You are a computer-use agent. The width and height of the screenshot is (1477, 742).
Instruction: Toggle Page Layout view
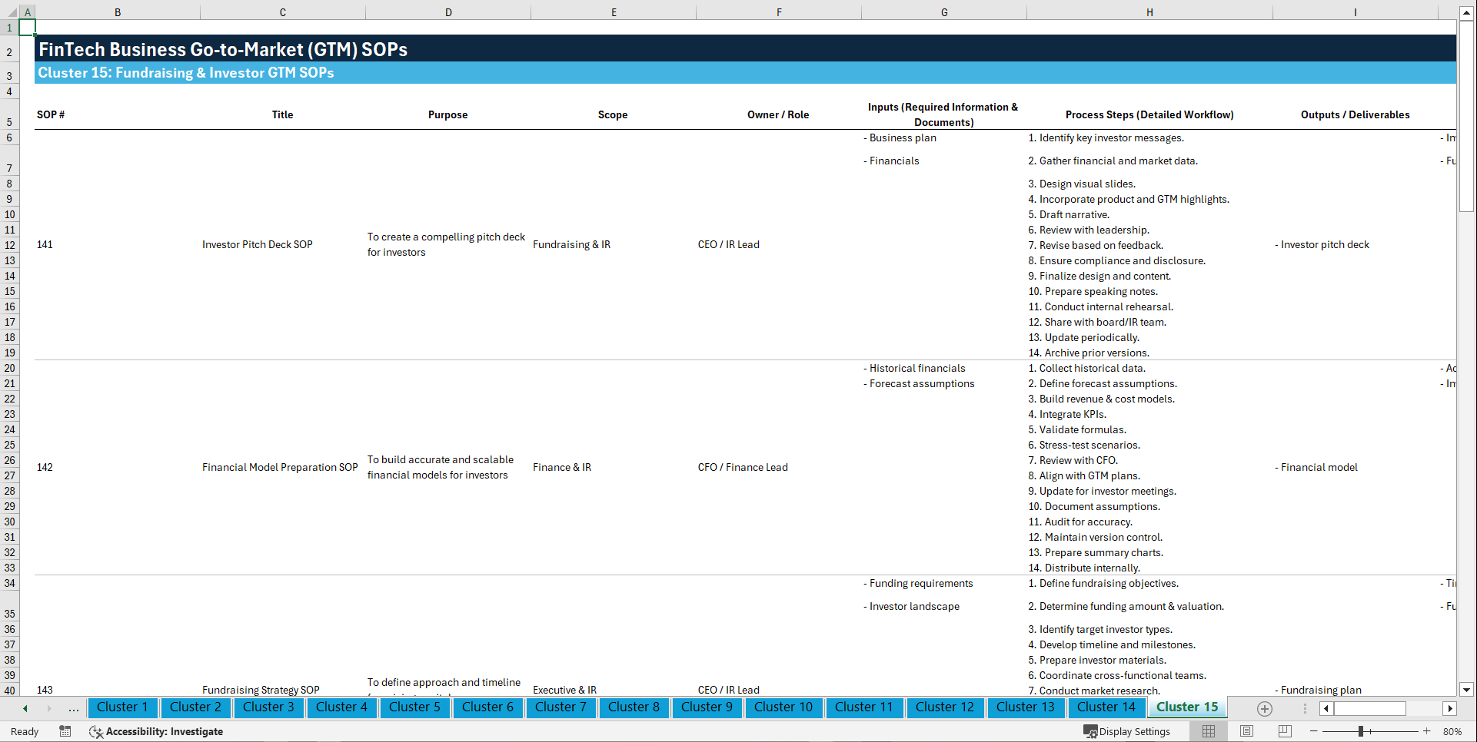point(1246,731)
